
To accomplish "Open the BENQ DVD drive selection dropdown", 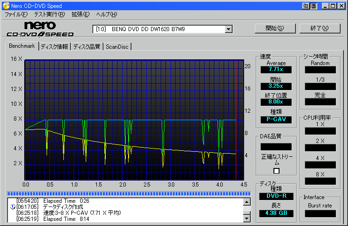I will (x=228, y=29).
